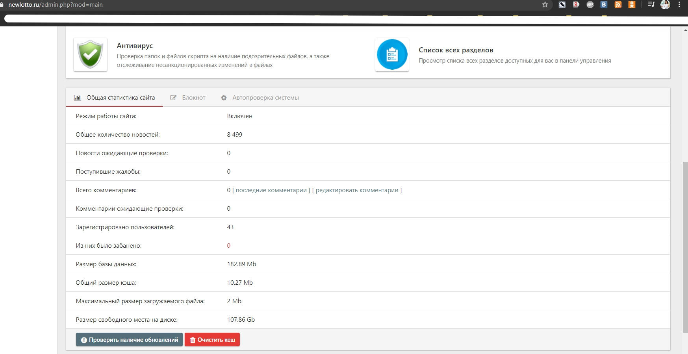
Task: Open the последние комментарии link
Action: [x=271, y=190]
